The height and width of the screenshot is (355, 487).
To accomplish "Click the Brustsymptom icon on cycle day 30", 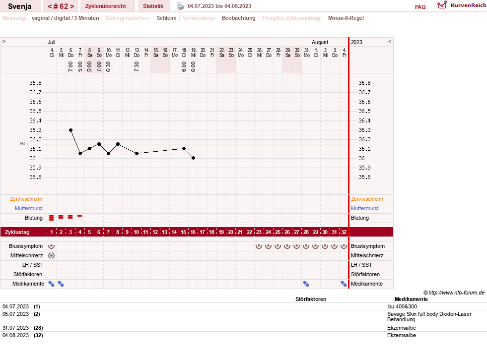I will pyautogui.click(x=325, y=246).
